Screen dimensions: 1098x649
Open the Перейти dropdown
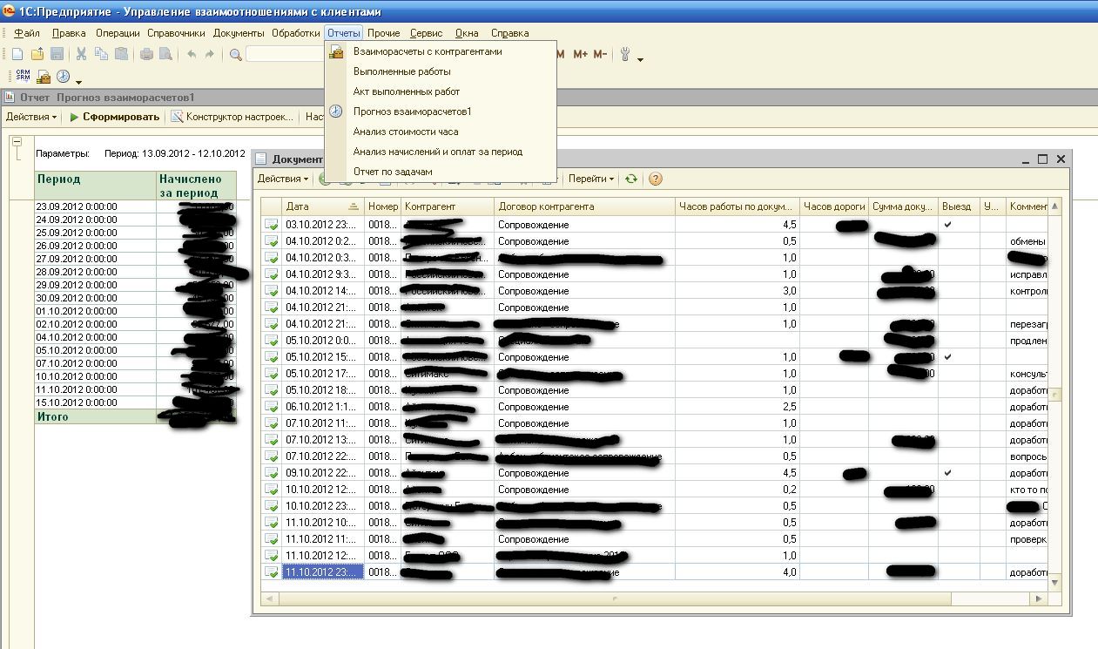coord(591,179)
